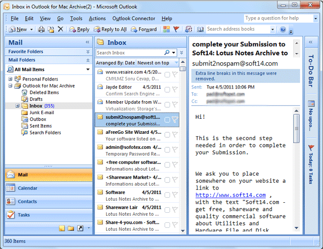323x249 pixels.
Task: Open Outlook Connector menu
Action: pos(134,19)
